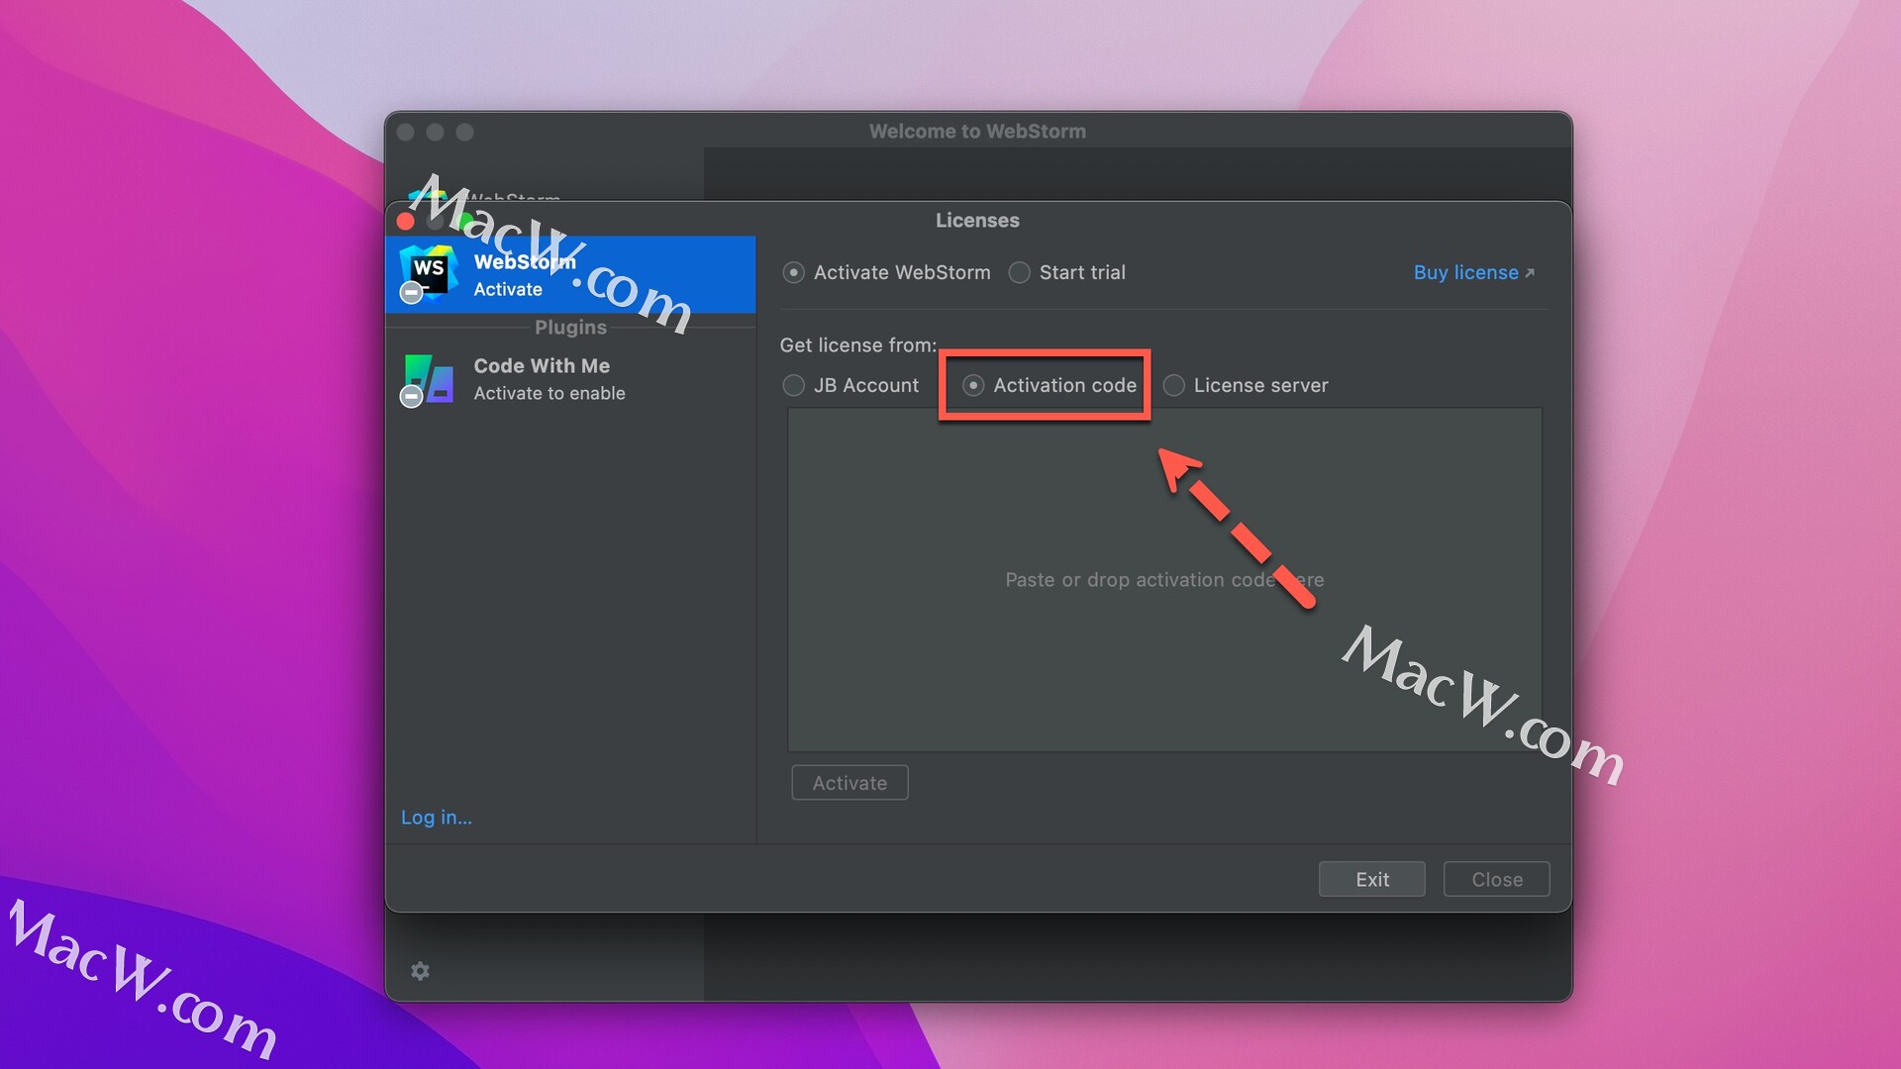Close the Licenses dialog with red button
1901x1069 pixels.
[x=405, y=221]
